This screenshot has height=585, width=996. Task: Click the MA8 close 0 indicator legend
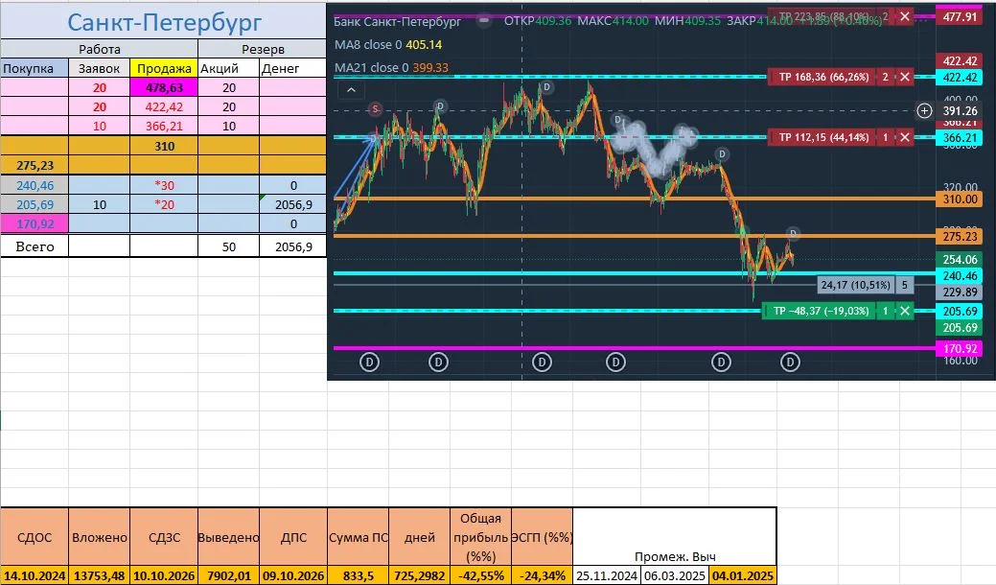pyautogui.click(x=388, y=44)
